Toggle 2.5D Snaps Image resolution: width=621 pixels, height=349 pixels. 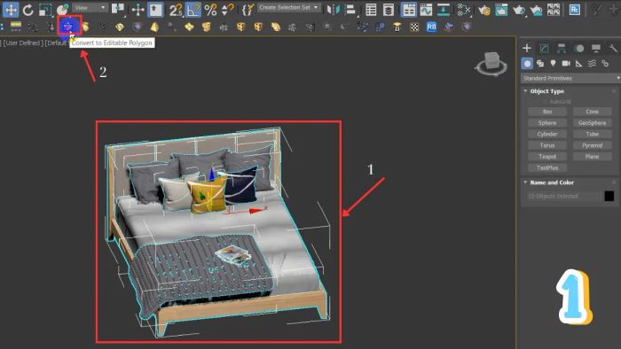coord(176,10)
